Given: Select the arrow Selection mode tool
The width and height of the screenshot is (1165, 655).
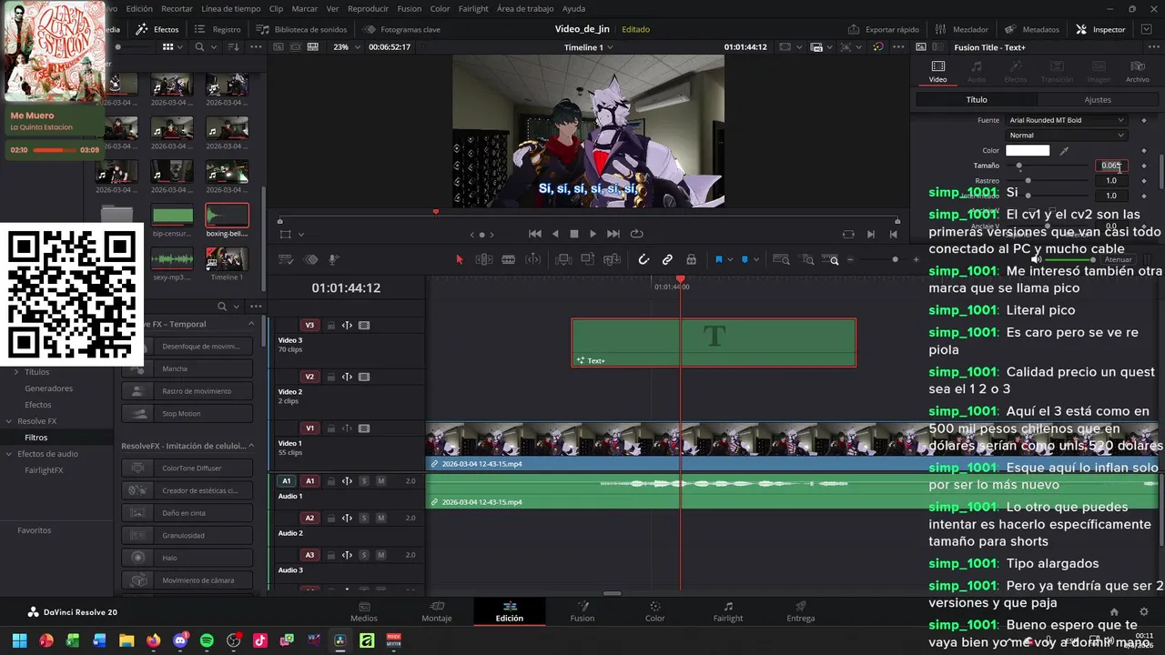Looking at the screenshot, I should 459,259.
